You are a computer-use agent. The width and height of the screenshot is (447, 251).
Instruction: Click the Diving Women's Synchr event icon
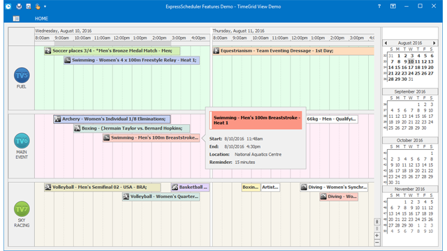304,188
